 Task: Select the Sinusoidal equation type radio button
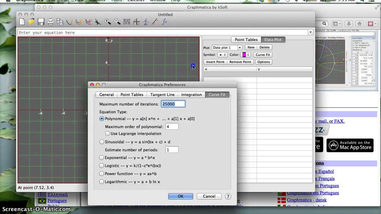102,142
